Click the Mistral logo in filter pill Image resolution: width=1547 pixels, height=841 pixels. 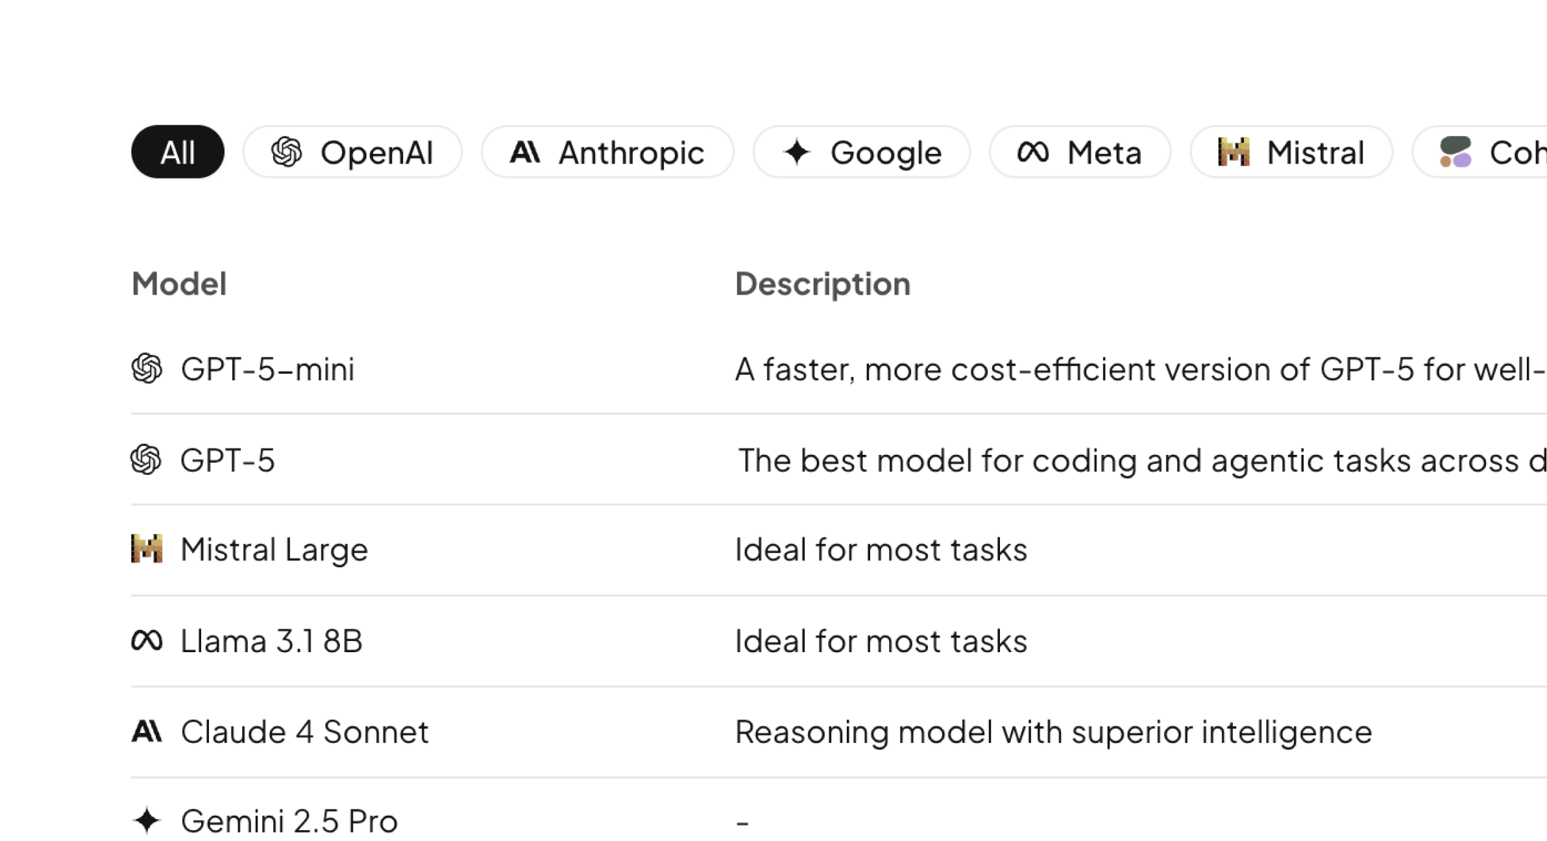tap(1234, 152)
